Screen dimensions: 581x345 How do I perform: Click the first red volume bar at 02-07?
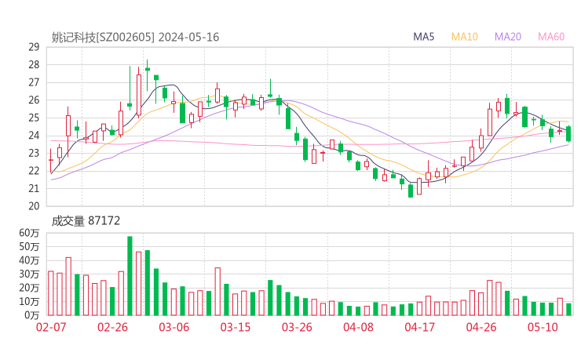click(x=51, y=293)
